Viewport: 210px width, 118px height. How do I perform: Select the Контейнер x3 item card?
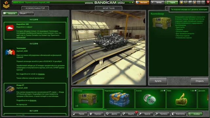pyautogui.click(x=88, y=99)
